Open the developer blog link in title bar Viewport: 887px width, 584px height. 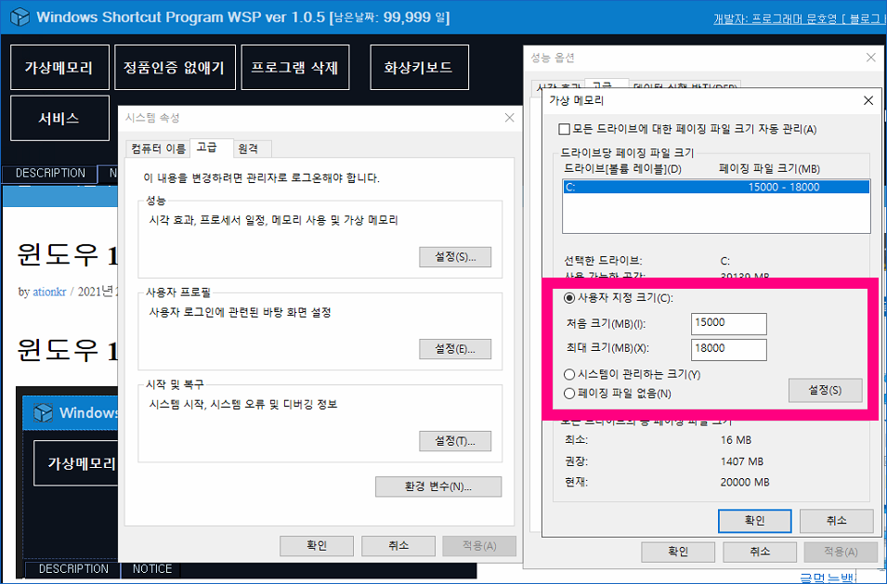tap(800, 19)
